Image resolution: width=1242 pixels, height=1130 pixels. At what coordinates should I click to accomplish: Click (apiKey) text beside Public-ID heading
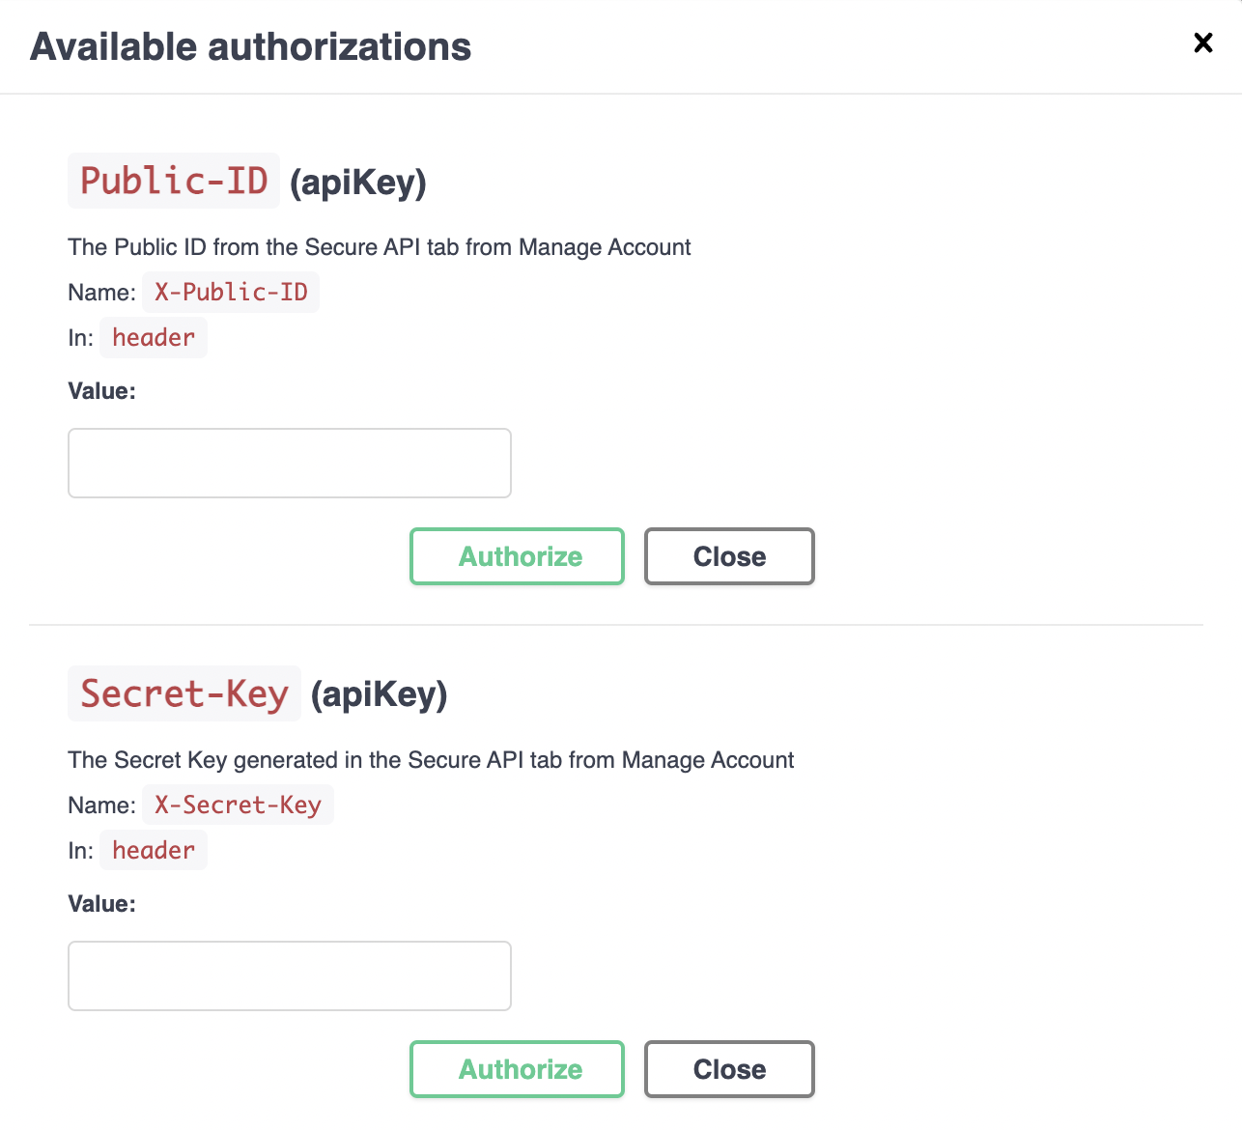tap(358, 182)
